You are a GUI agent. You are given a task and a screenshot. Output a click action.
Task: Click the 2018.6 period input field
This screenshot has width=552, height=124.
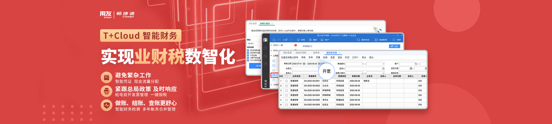click(253, 44)
